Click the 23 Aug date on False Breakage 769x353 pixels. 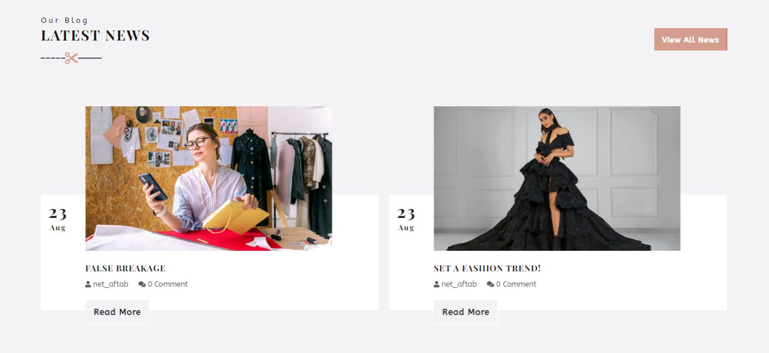tap(58, 218)
